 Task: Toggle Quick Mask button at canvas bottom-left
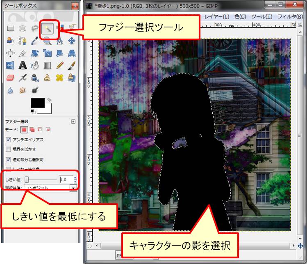click(x=90, y=246)
